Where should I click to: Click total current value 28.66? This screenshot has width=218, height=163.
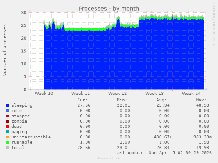(x=84, y=148)
